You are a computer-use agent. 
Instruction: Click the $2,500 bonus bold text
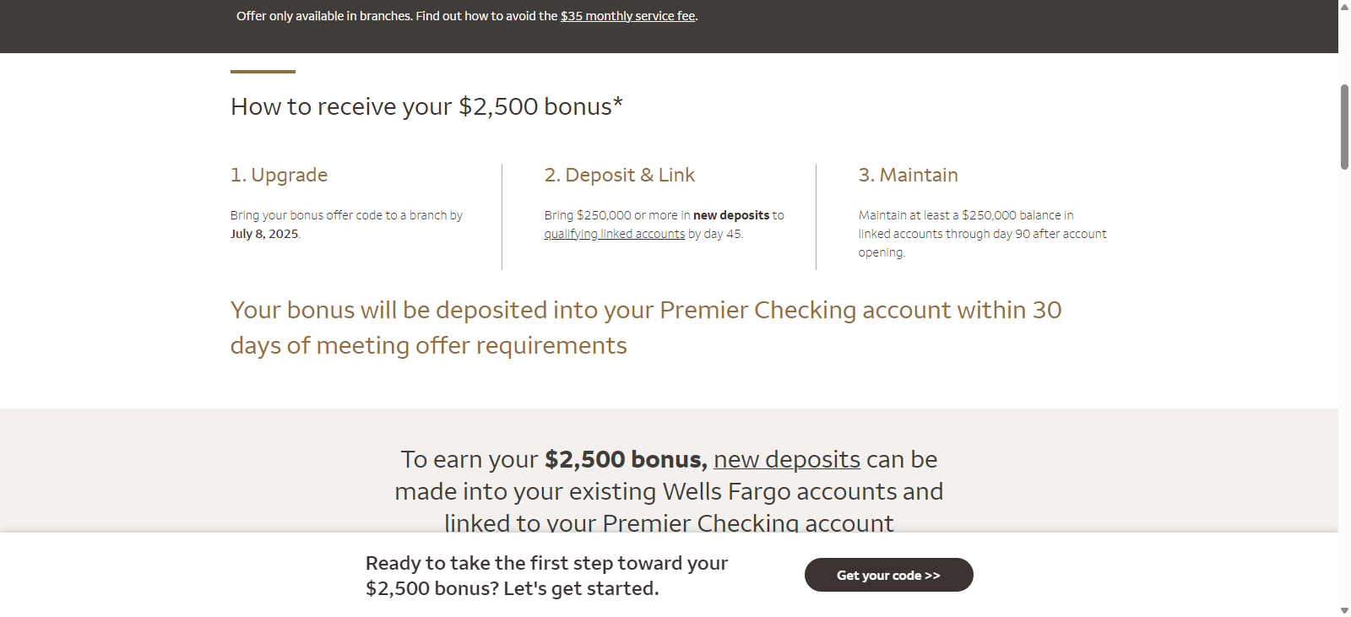(625, 459)
